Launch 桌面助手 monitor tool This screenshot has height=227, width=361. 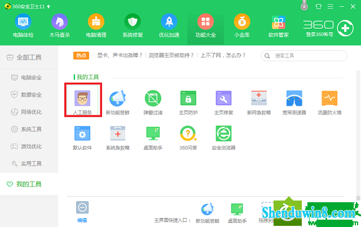click(153, 137)
